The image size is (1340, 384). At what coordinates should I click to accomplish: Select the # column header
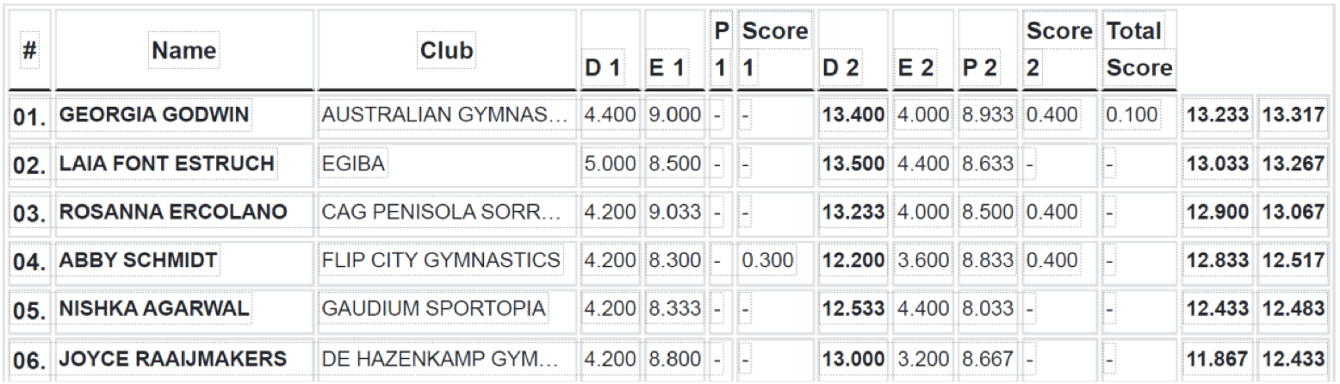(x=29, y=52)
